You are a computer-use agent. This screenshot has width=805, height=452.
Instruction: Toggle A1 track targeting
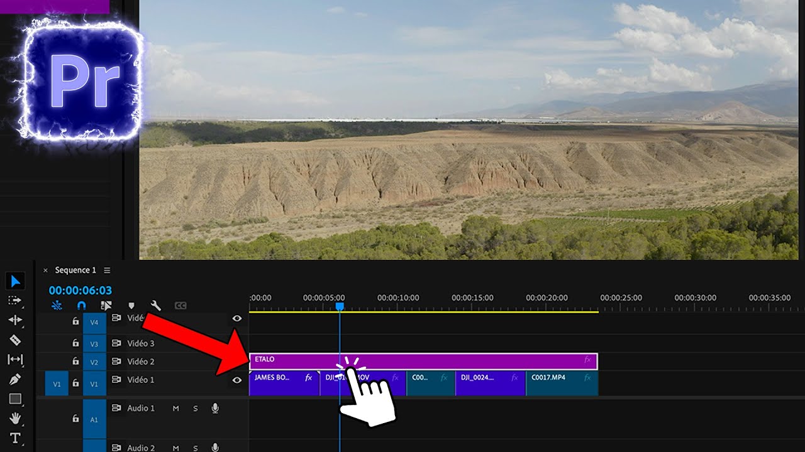click(x=94, y=418)
